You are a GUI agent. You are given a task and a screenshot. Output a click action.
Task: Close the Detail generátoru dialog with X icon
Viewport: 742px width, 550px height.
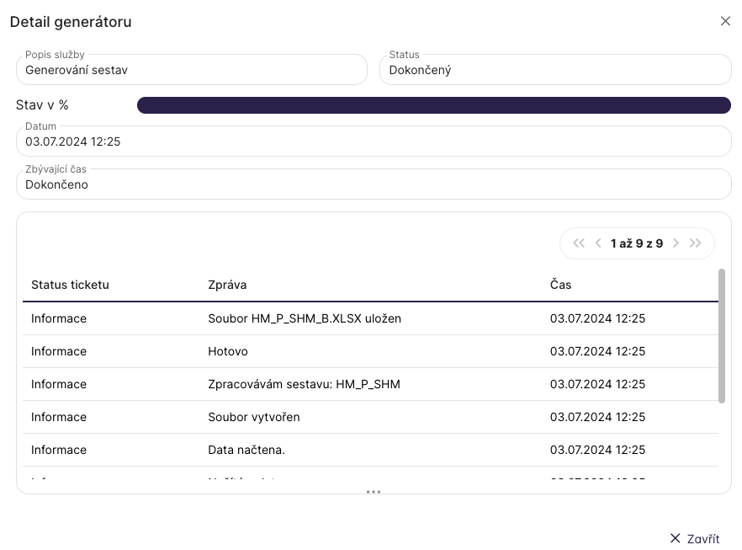click(725, 21)
